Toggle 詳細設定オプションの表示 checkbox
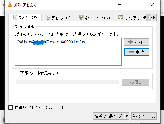The width and height of the screenshot is (164, 124). pyautogui.click(x=10, y=107)
